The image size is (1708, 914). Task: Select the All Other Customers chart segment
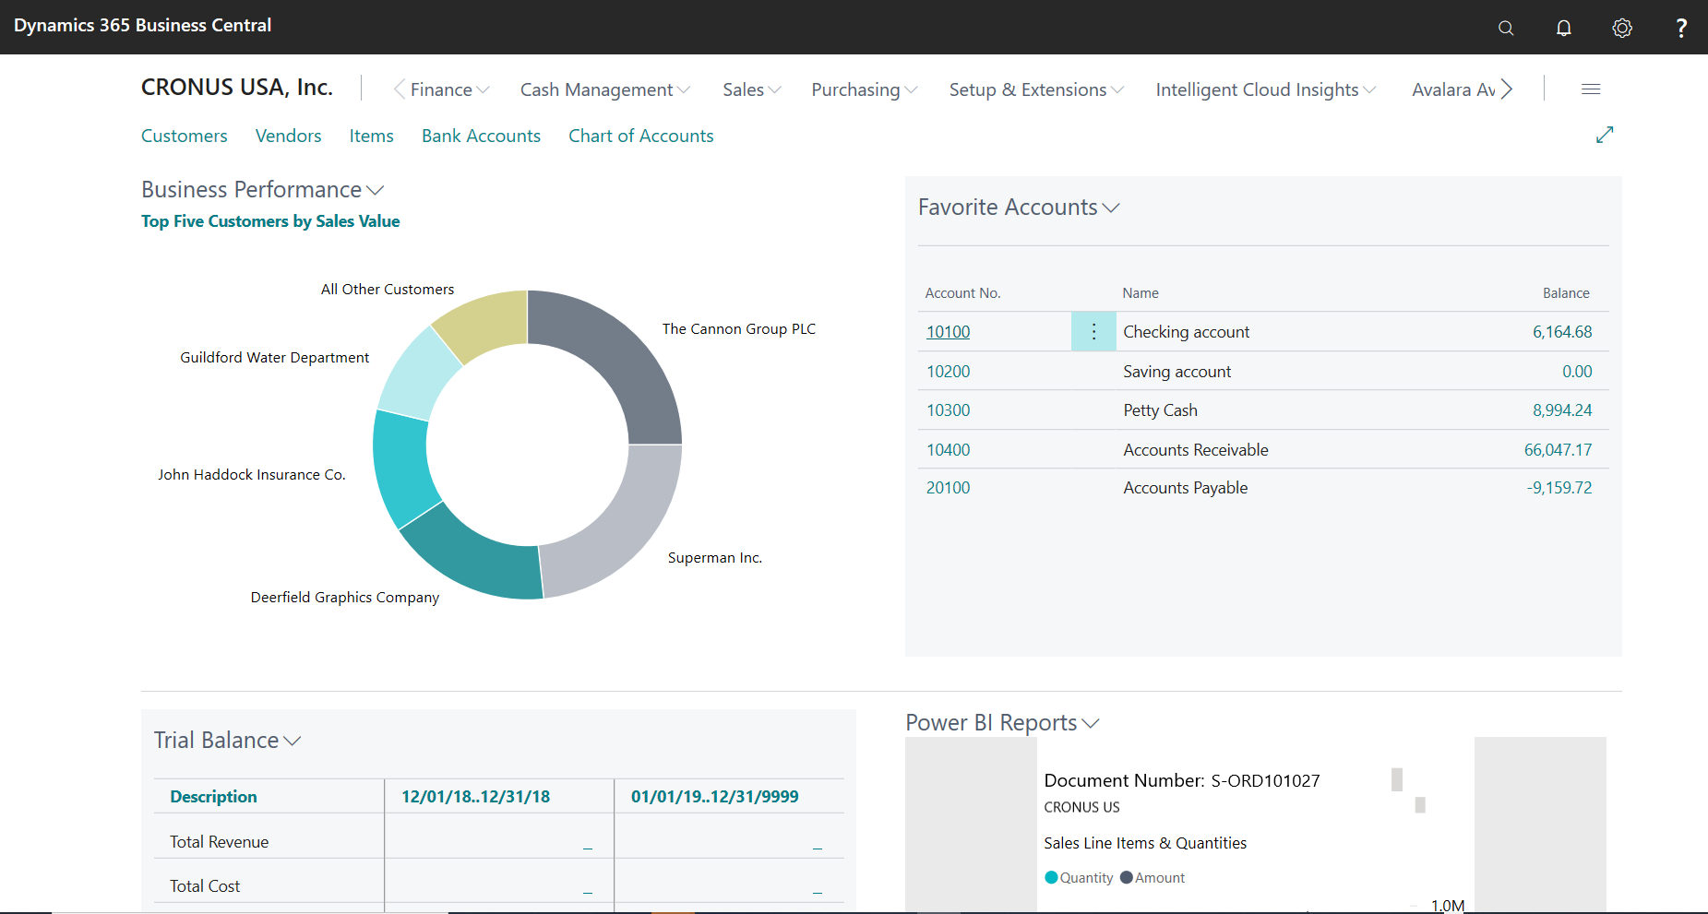(487, 322)
